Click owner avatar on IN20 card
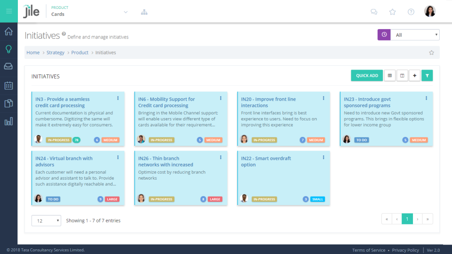The height and width of the screenshot is (254, 452). [244, 139]
